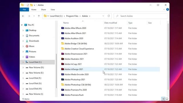Screen dimensions: 183x103
Task: Click Program Files in the address breadcrumb
Action: [72, 16]
